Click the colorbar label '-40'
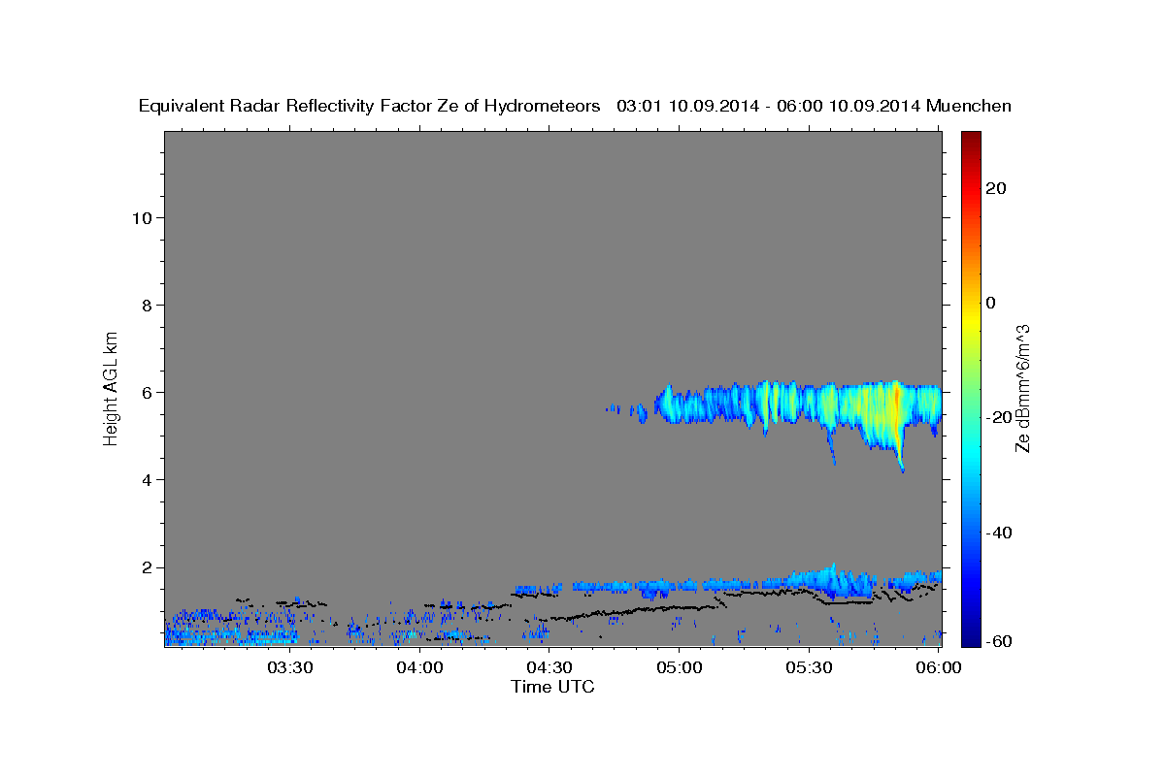 [999, 533]
